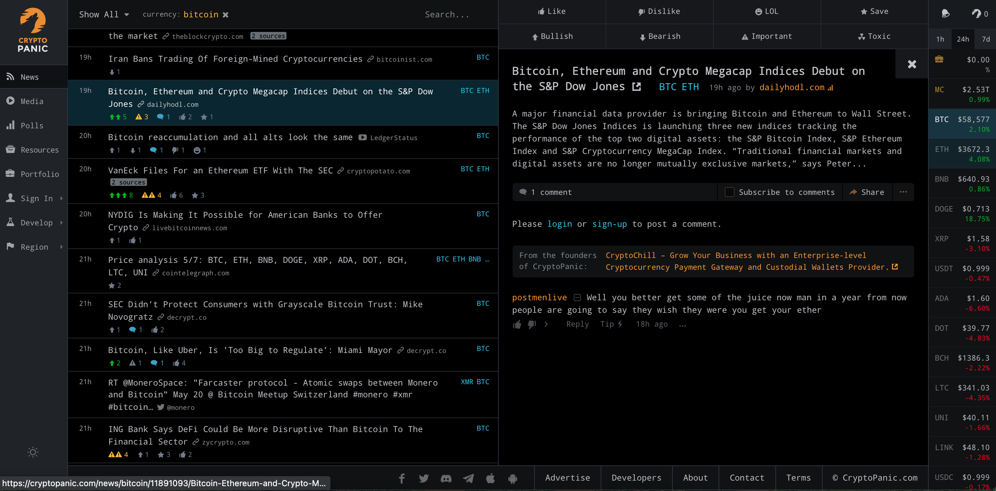Remove the bitcoin currency filter

coord(226,15)
